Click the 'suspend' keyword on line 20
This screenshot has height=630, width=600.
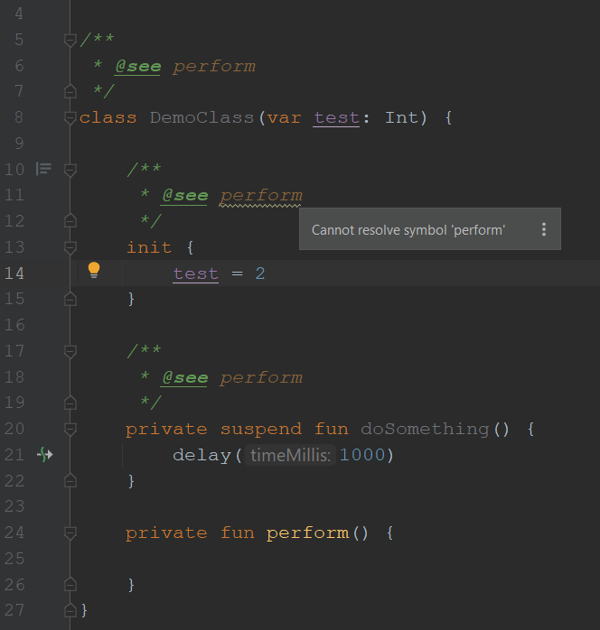pyautogui.click(x=261, y=429)
